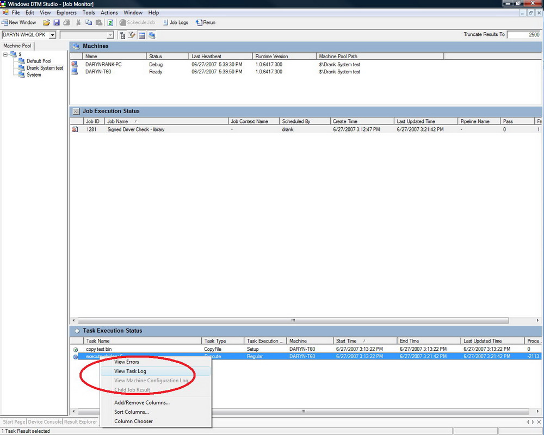The height and width of the screenshot is (435, 544).
Task: Sort machines by Last Heartbeat header
Action: (x=221, y=56)
